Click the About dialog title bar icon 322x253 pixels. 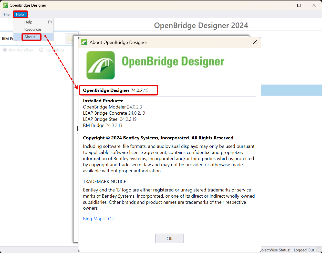pyautogui.click(x=85, y=42)
